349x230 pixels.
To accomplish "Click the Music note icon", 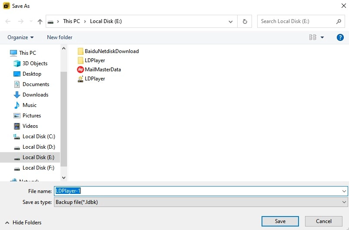I will pyautogui.click(x=17, y=105).
